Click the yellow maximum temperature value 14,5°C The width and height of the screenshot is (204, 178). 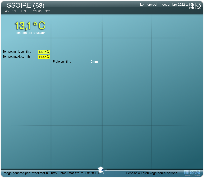click(44, 57)
